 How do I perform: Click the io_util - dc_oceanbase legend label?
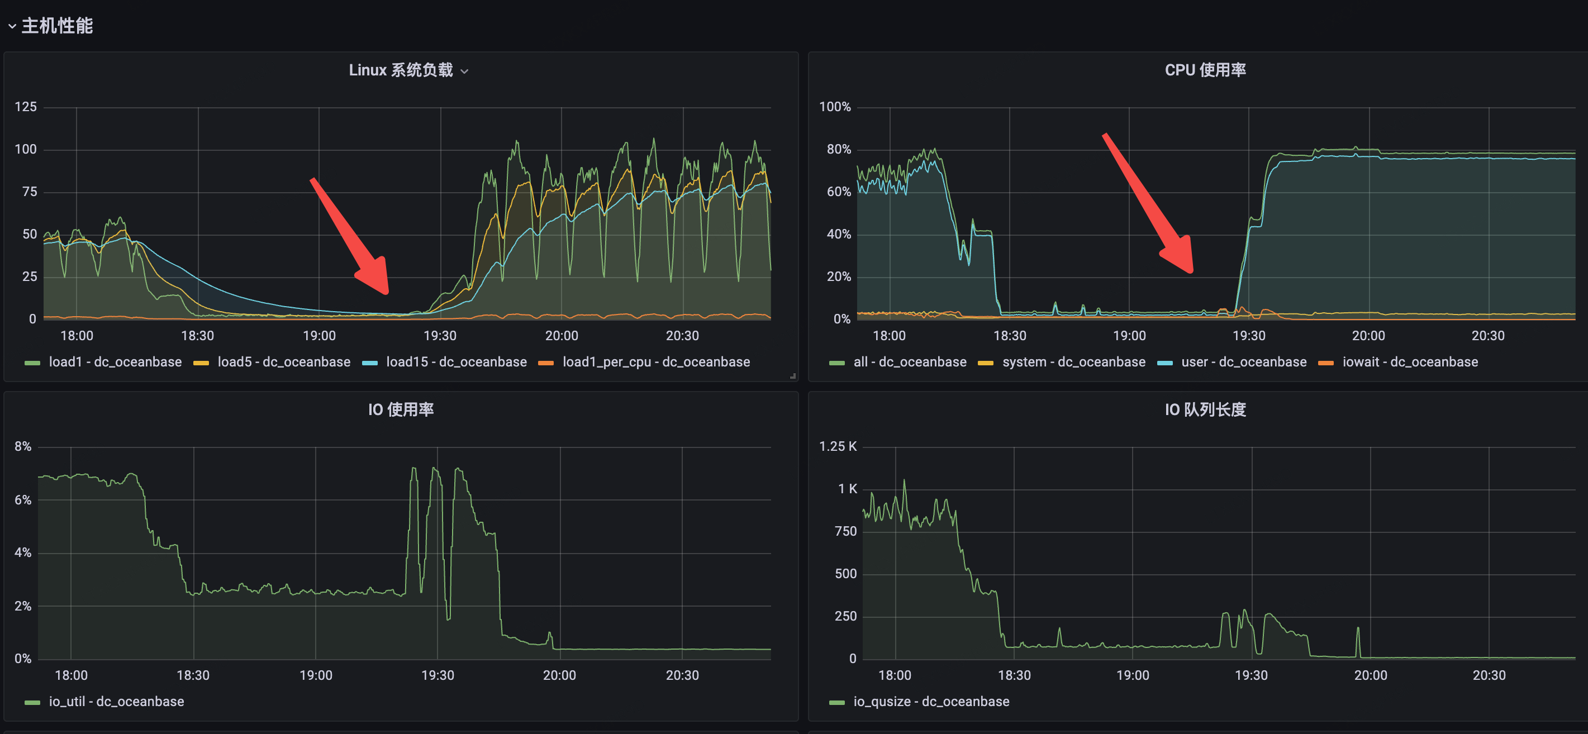coord(117,702)
